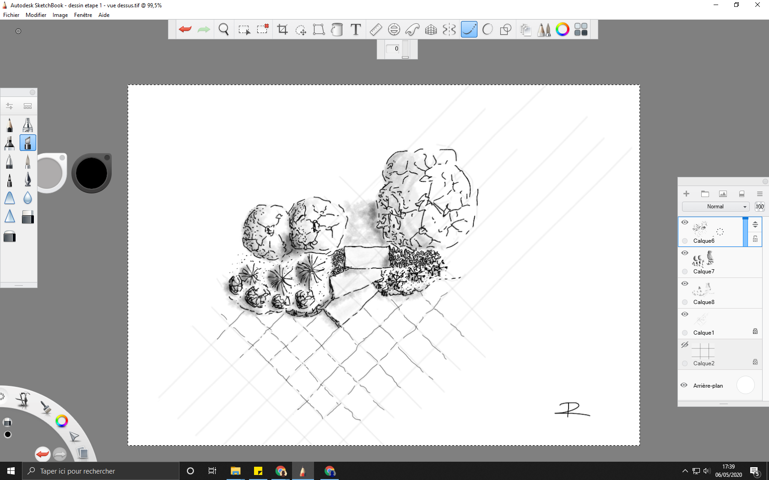Open the French Curve tool
This screenshot has width=769, height=480.
click(x=412, y=29)
